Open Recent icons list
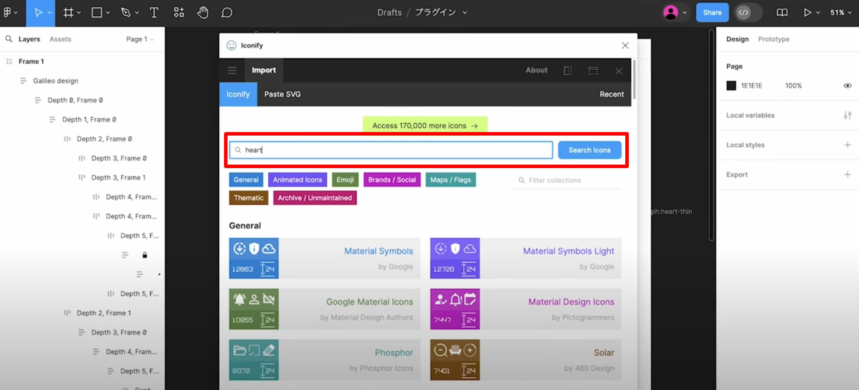 pos(612,94)
